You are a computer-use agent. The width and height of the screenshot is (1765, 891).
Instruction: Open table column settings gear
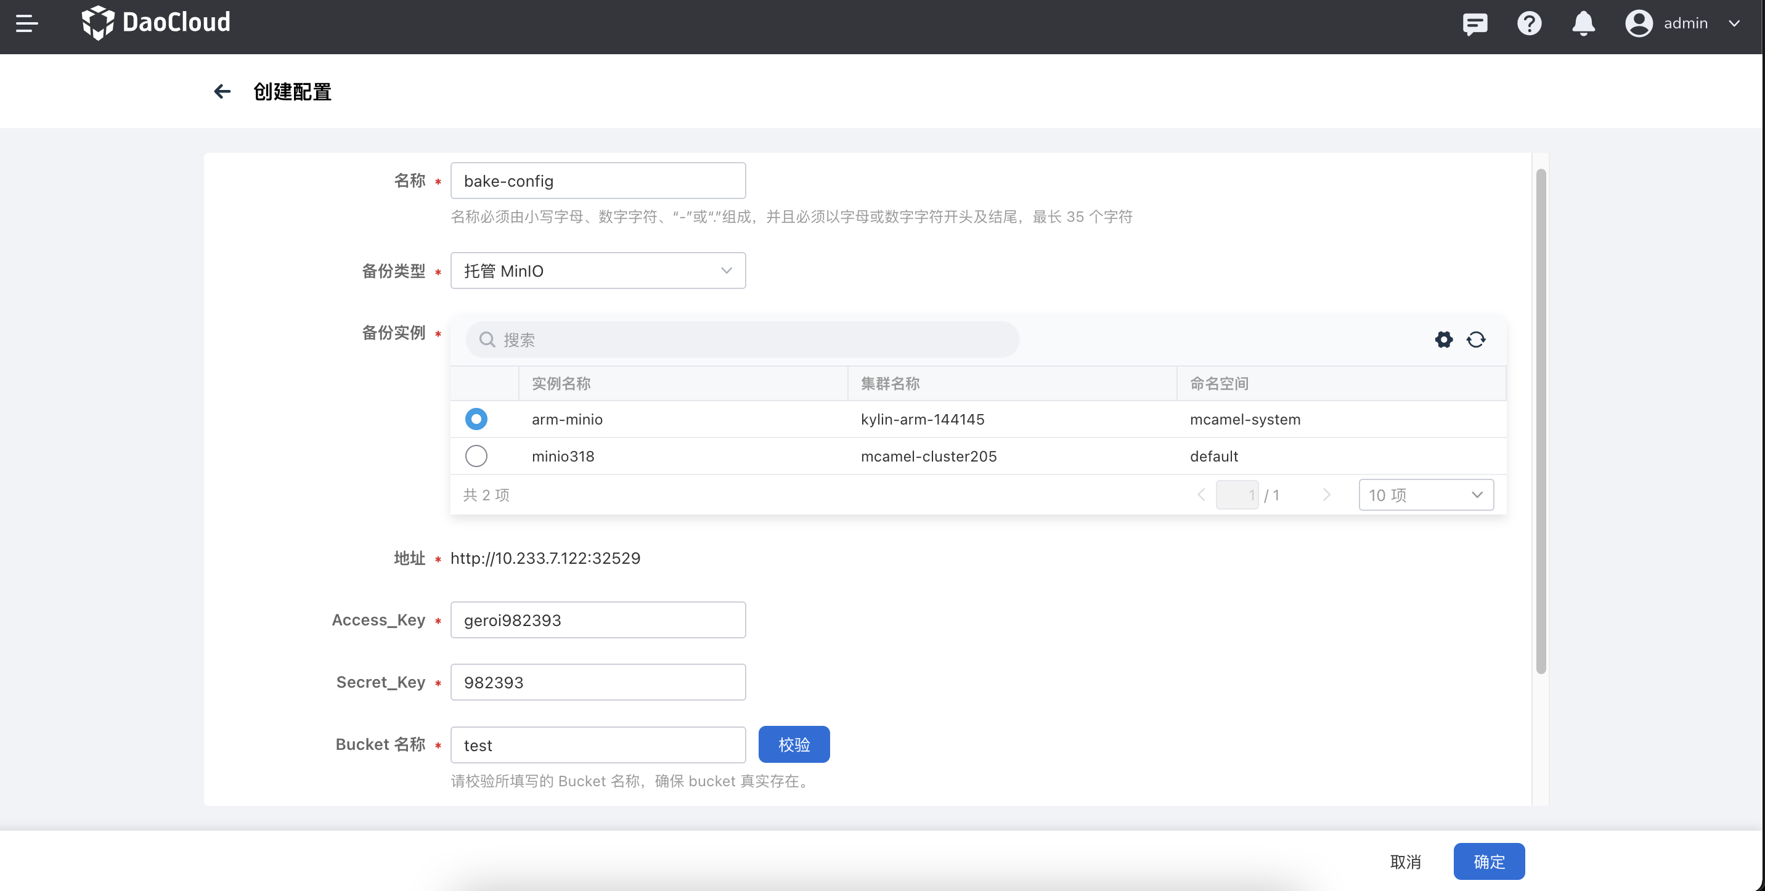point(1444,340)
